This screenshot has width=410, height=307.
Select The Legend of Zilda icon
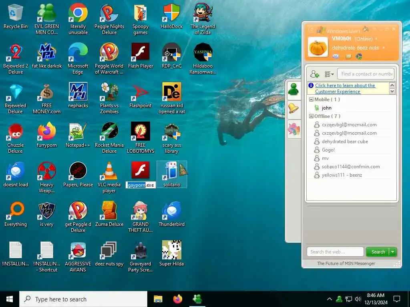coord(203,19)
